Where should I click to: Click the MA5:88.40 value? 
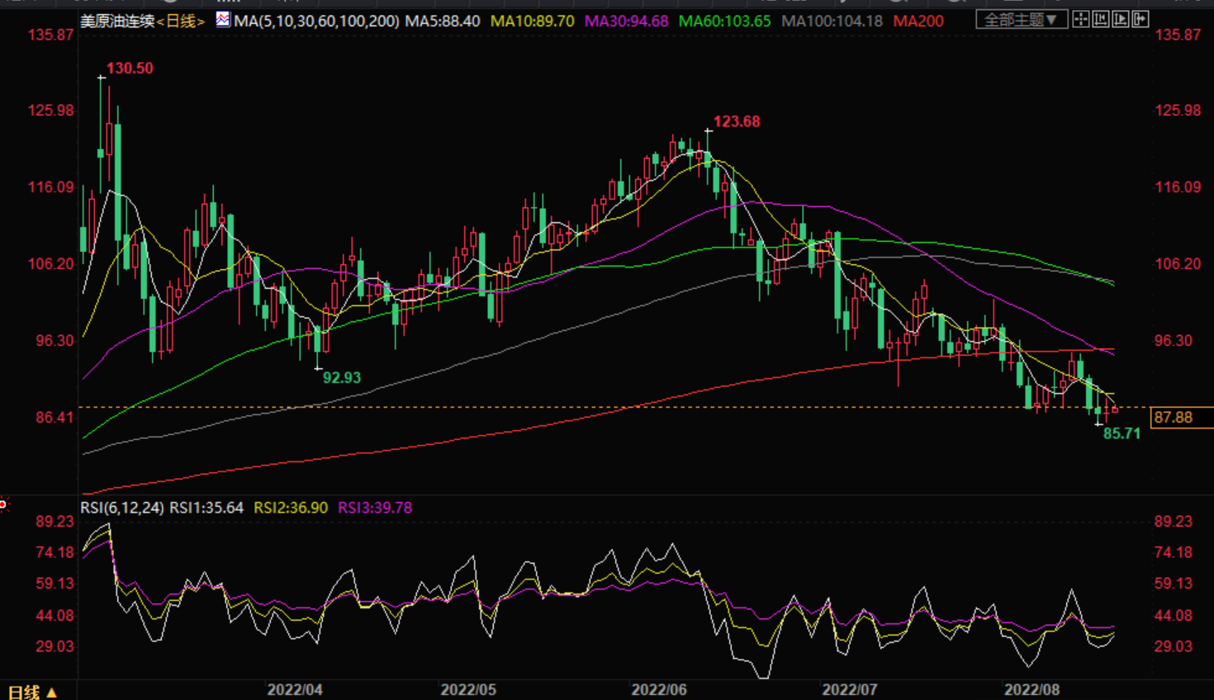[x=442, y=21]
